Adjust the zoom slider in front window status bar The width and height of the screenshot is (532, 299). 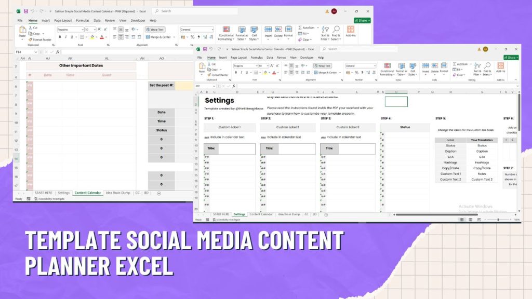(x=498, y=220)
